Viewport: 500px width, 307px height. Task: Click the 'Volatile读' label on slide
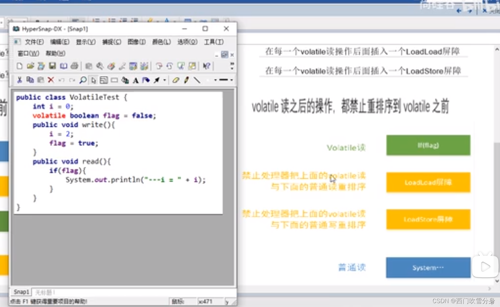point(346,148)
